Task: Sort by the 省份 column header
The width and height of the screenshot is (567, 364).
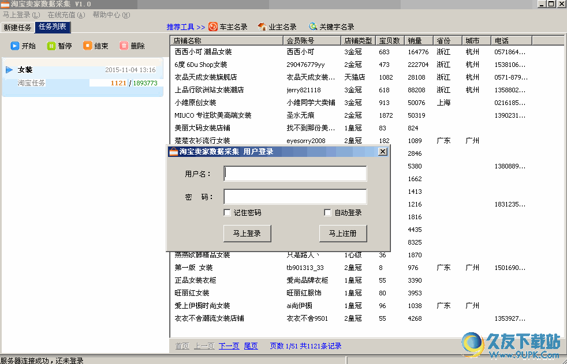Action: pos(448,40)
